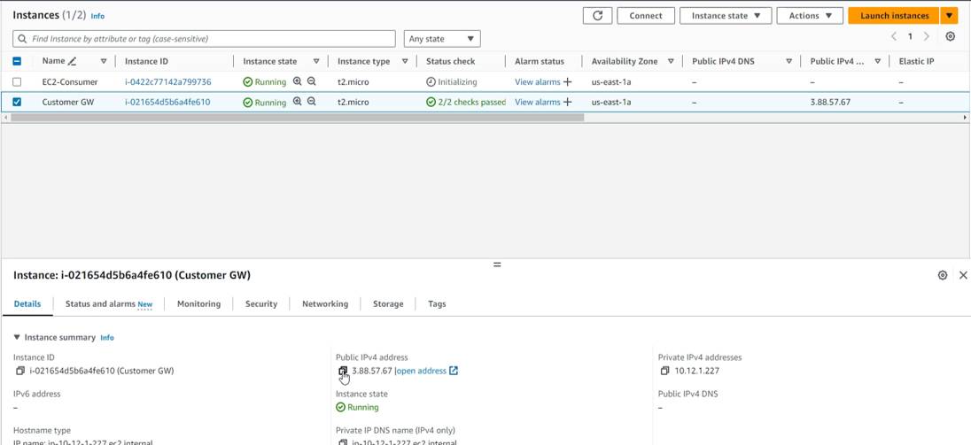The width and height of the screenshot is (971, 445).
Task: Refresh the instances list
Action: [x=598, y=15]
